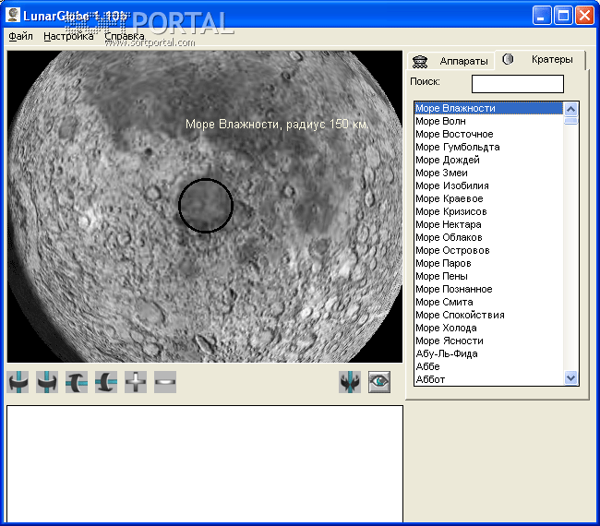Click the list's scroll up arrow
Screen dimensions: 600x526
tap(570, 108)
